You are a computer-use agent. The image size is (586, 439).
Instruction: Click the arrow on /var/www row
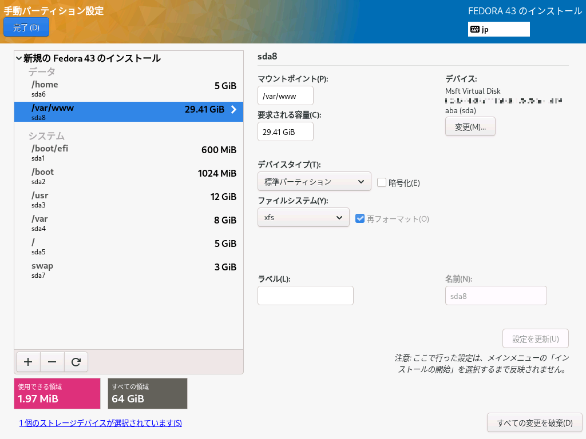tap(233, 110)
